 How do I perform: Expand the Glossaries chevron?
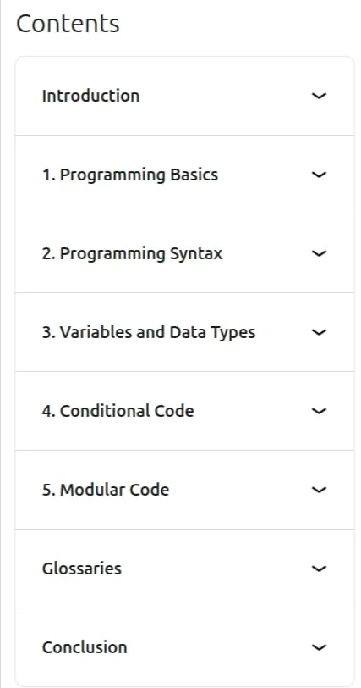[x=319, y=569]
